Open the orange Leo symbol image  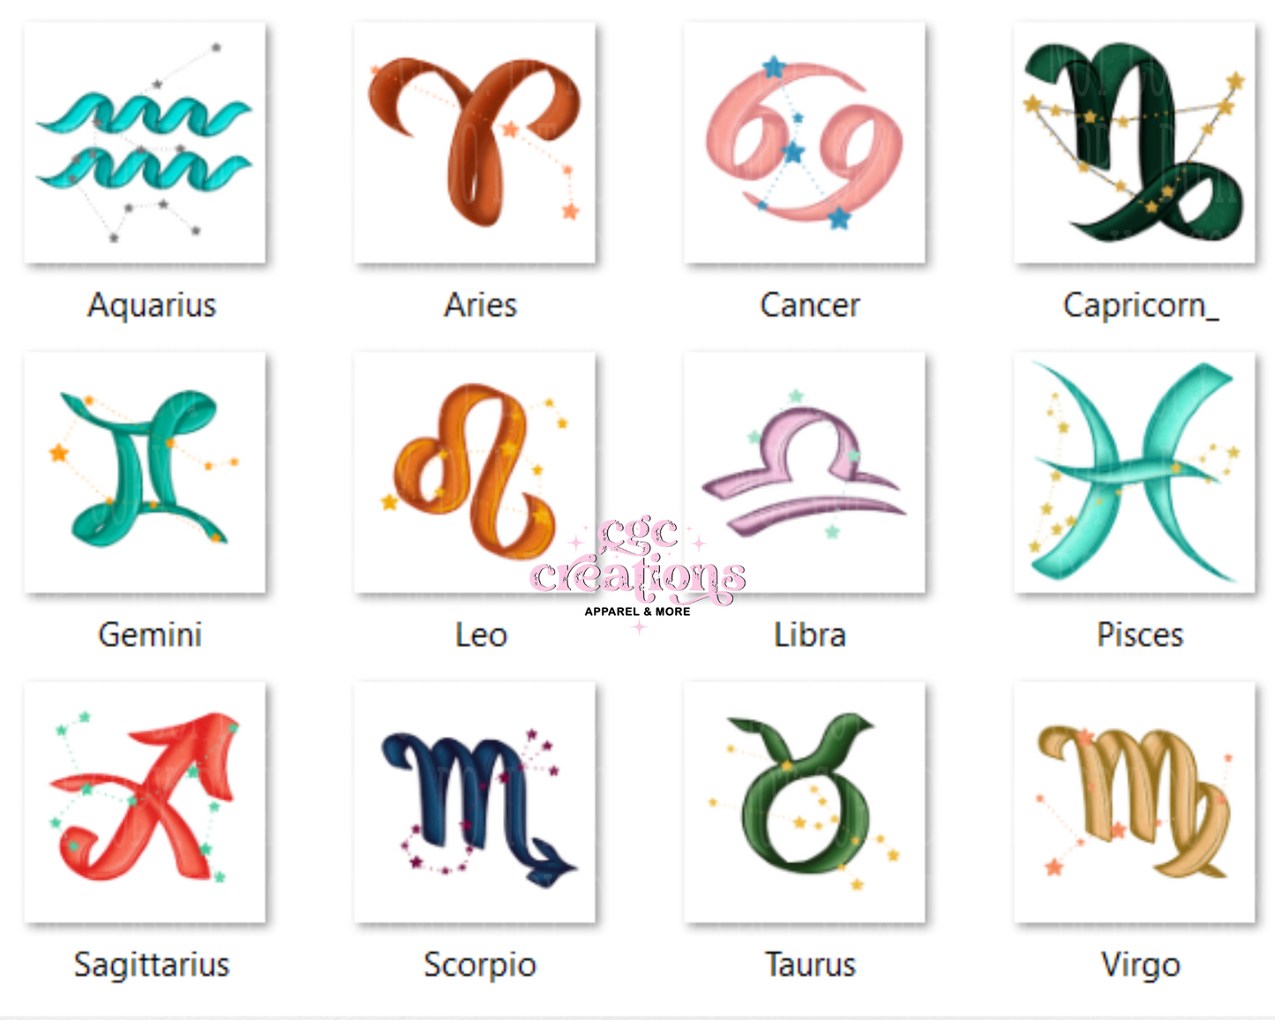pyautogui.click(x=475, y=473)
